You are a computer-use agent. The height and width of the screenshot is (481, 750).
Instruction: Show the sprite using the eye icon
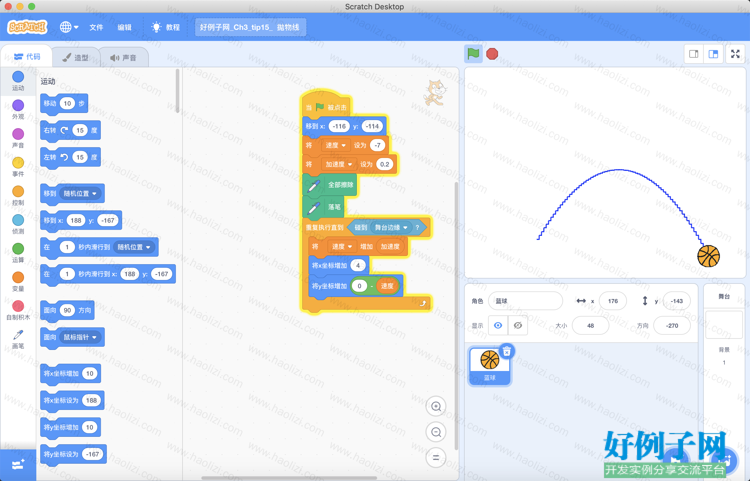pos(498,325)
